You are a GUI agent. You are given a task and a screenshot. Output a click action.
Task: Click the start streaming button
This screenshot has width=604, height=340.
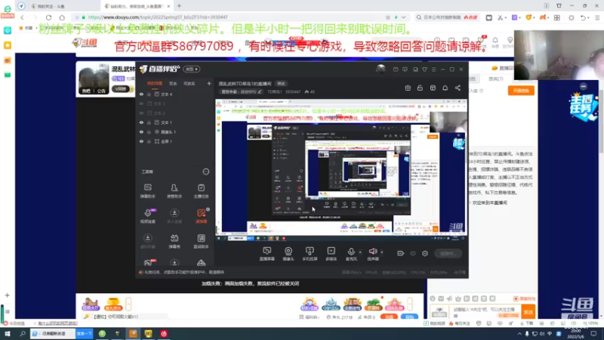click(x=448, y=253)
